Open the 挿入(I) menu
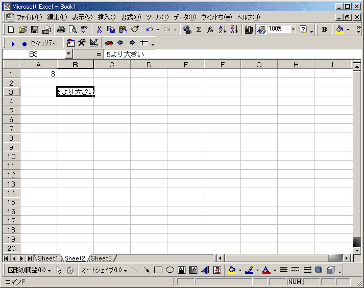The image size is (364, 288). 107,17
